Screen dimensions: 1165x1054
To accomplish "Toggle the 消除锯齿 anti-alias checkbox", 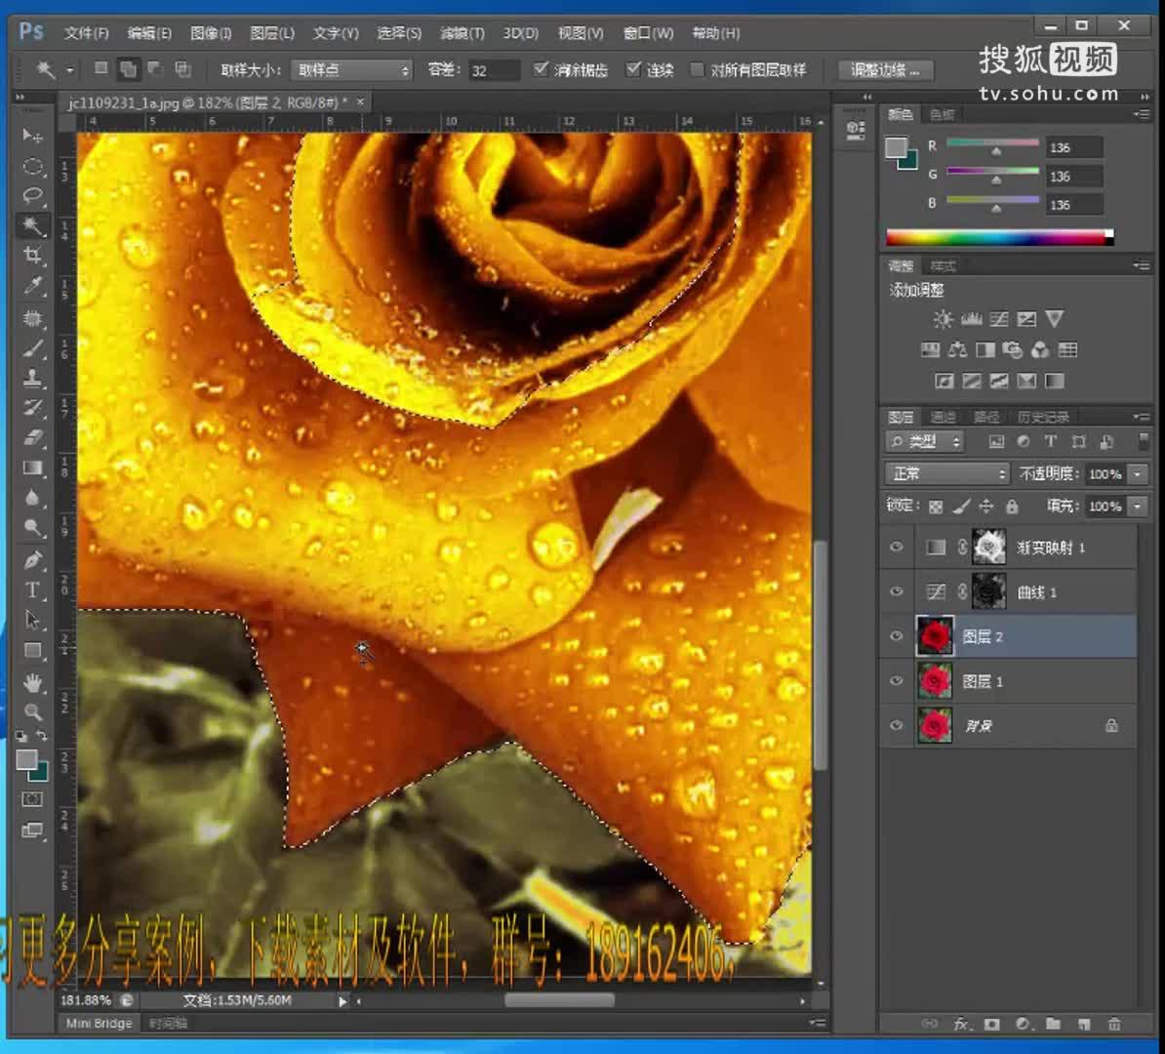I will [542, 69].
